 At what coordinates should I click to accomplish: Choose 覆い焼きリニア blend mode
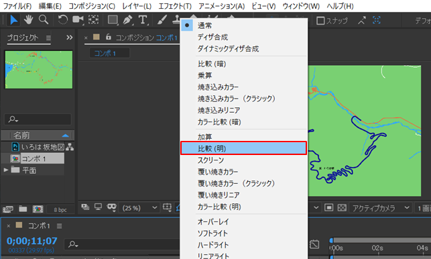pyautogui.click(x=243, y=195)
